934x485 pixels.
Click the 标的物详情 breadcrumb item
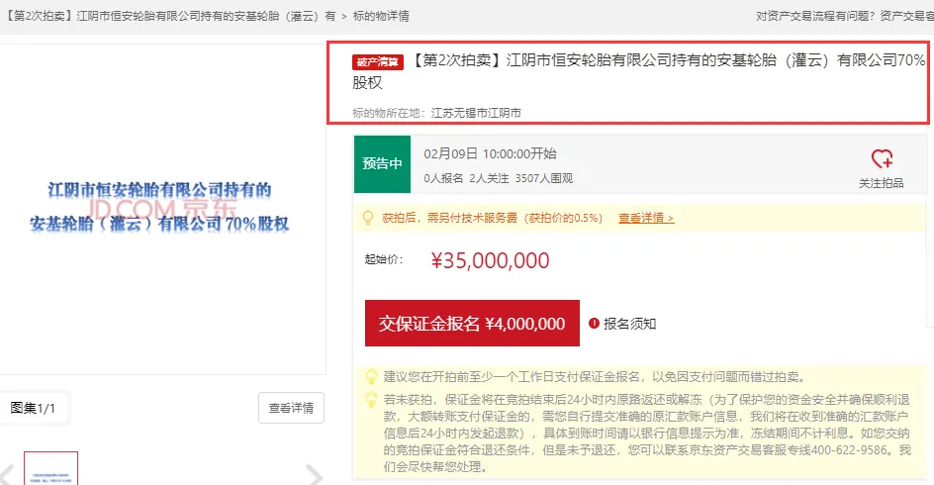(381, 16)
